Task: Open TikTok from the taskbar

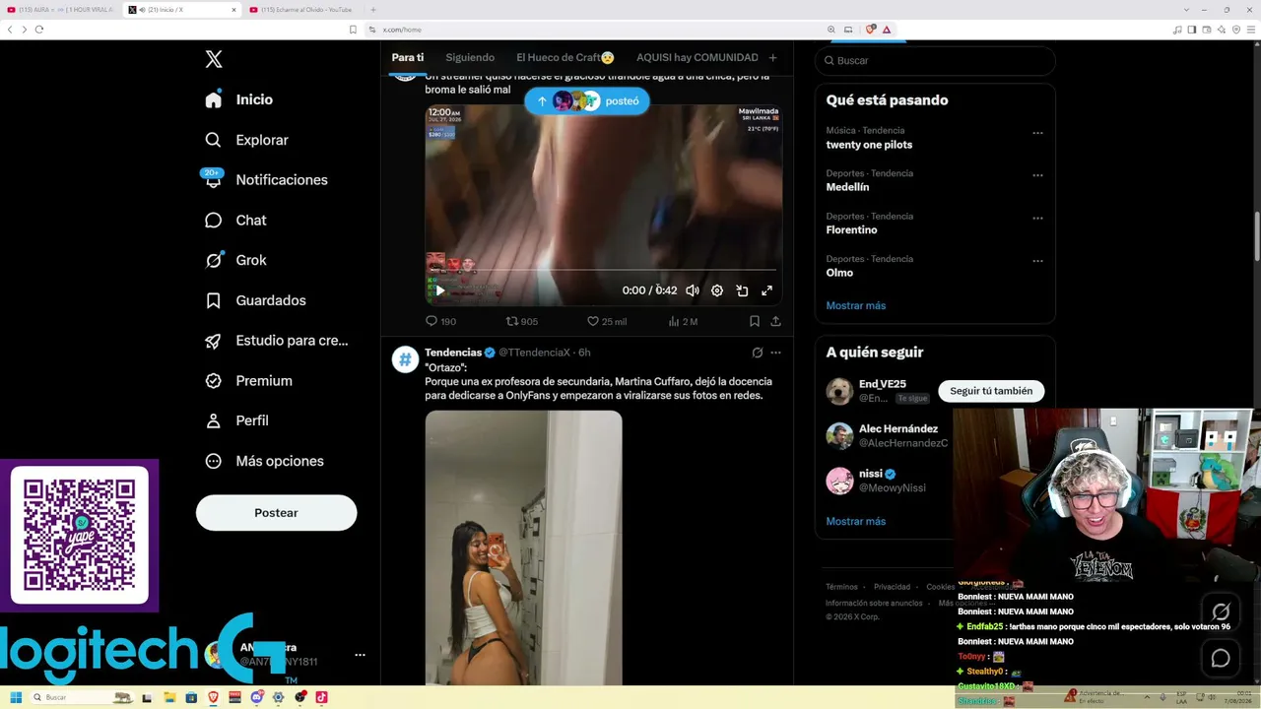Action: (x=321, y=697)
